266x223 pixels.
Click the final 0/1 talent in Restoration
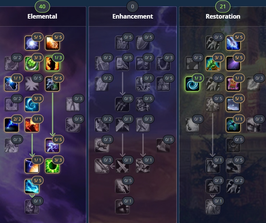tap(213, 207)
